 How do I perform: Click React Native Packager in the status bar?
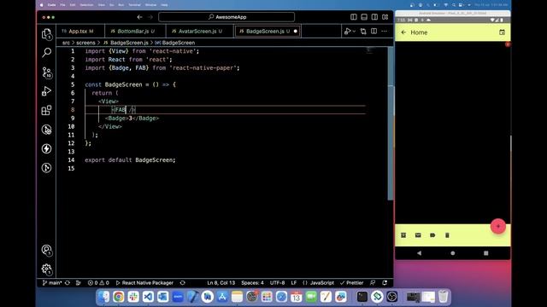(x=144, y=283)
